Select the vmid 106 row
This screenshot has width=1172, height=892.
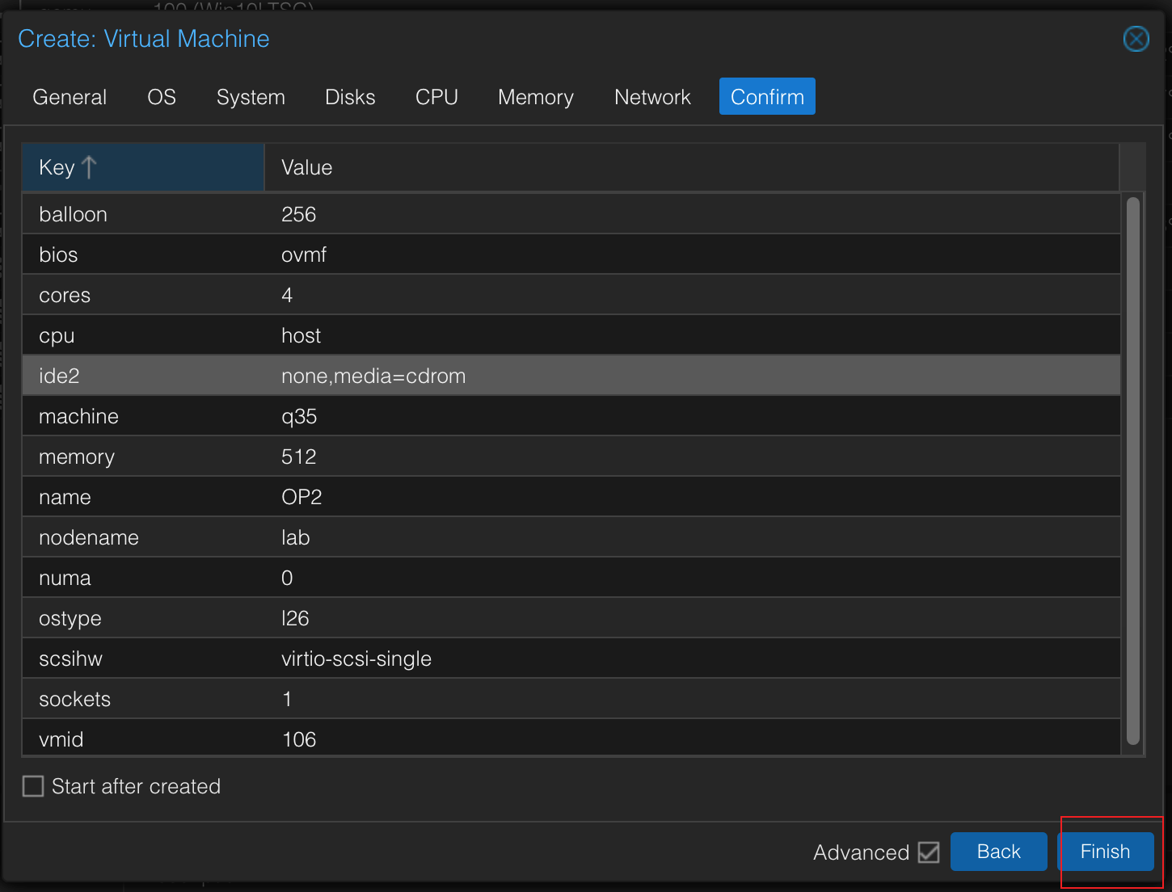point(571,738)
